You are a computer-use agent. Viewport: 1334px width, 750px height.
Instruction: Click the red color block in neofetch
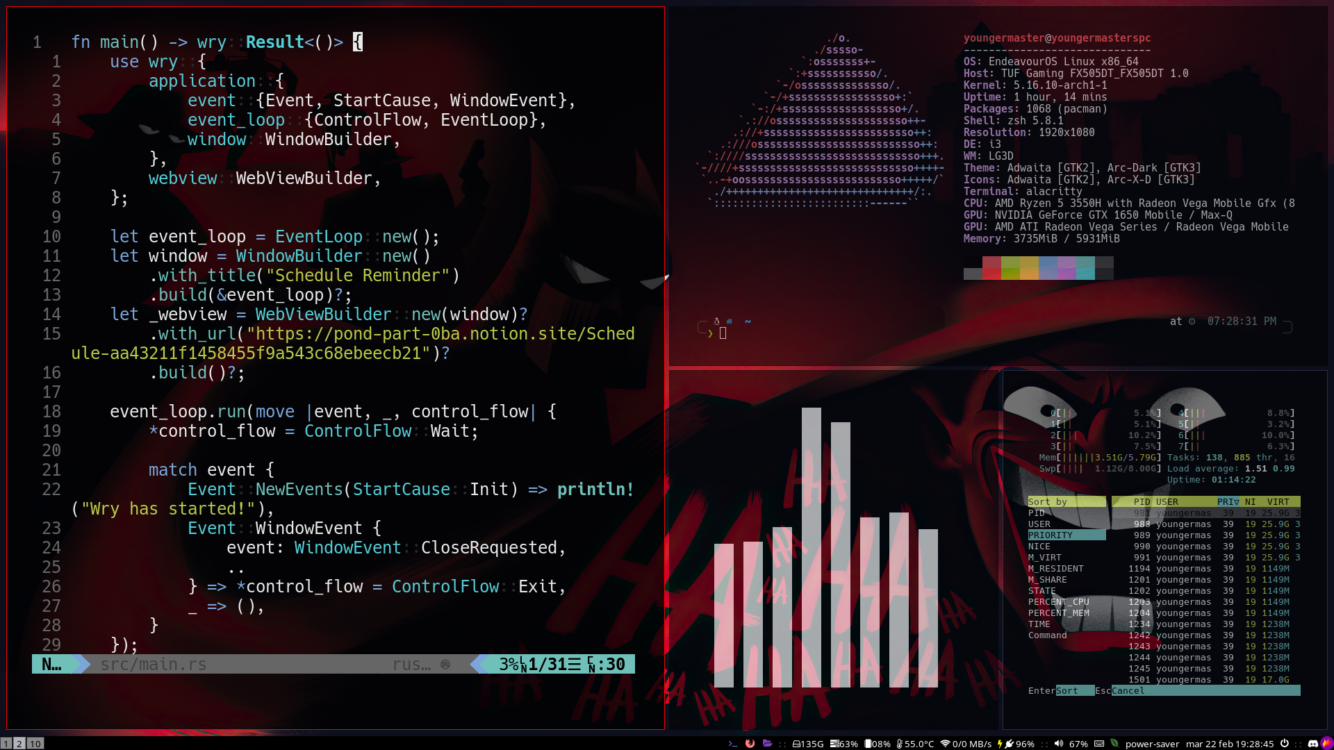pos(991,268)
